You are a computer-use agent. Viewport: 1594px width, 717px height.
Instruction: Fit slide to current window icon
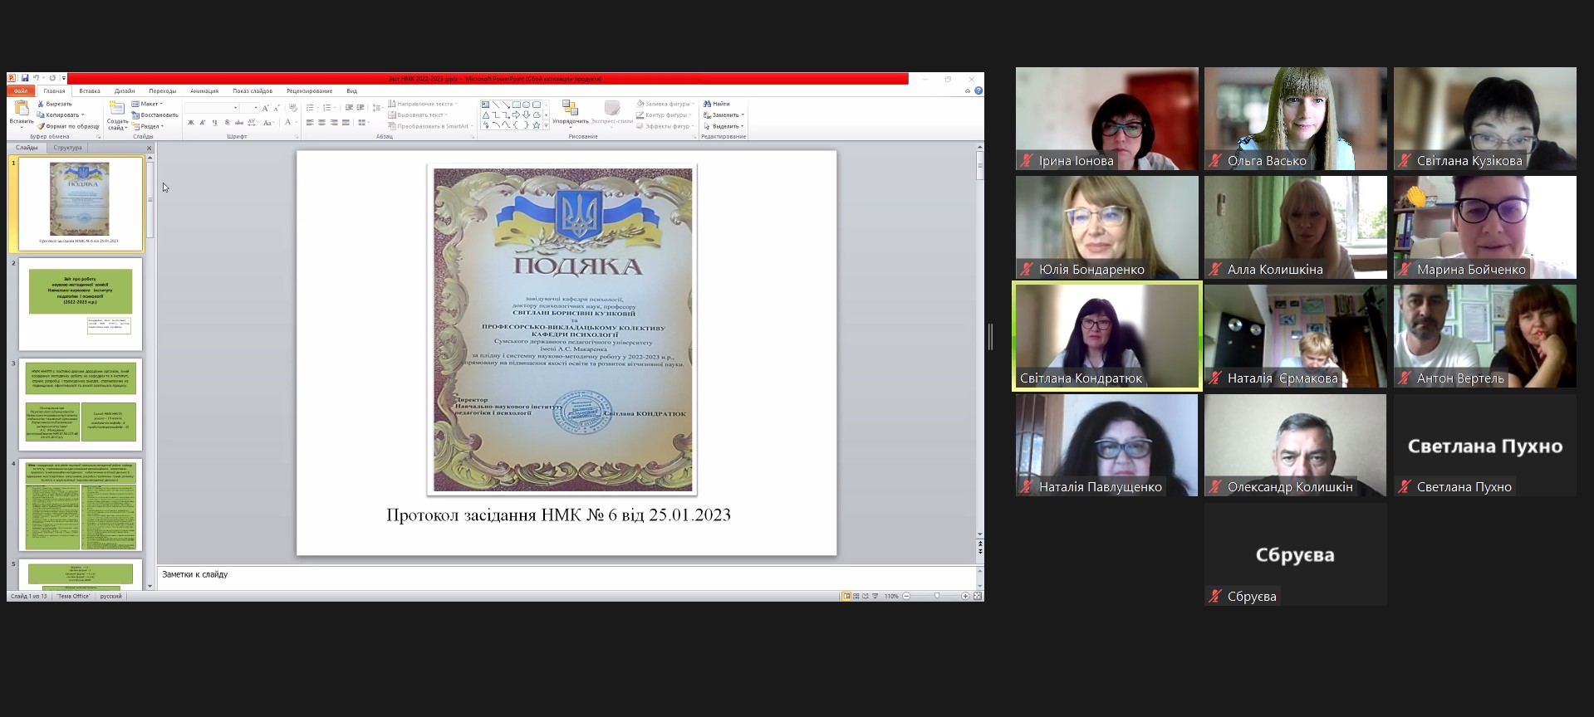pos(978,596)
